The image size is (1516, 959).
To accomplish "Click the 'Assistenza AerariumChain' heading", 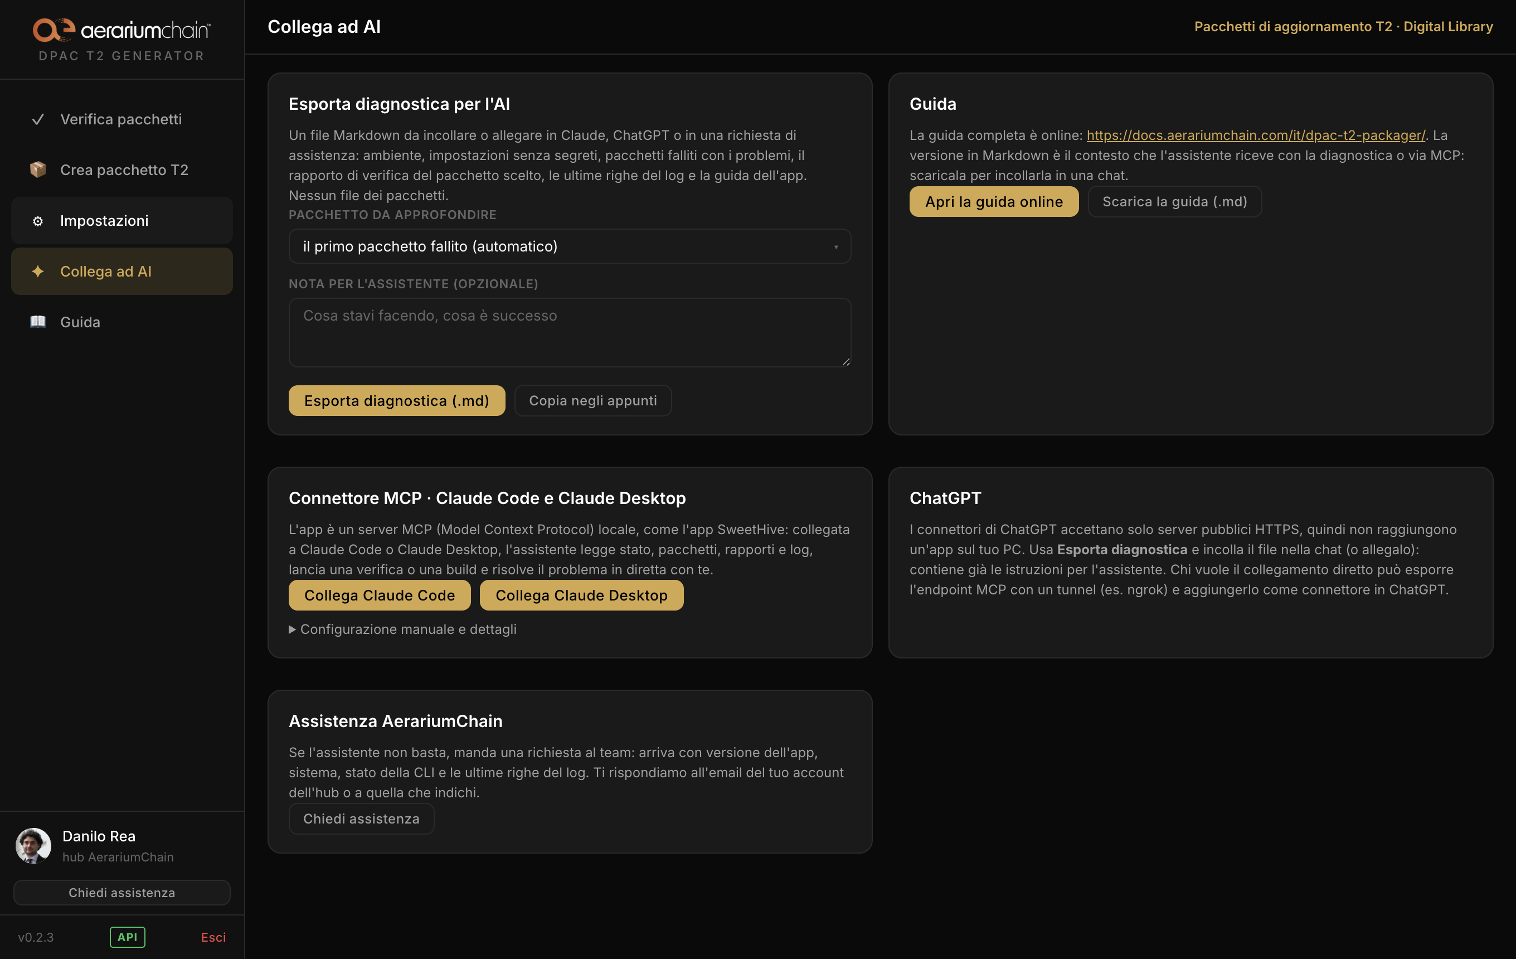I will [395, 721].
